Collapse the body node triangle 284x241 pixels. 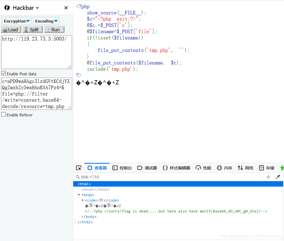79,195
